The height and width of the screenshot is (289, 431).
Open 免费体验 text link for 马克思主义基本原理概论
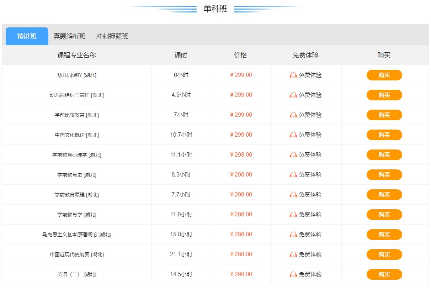coord(310,235)
